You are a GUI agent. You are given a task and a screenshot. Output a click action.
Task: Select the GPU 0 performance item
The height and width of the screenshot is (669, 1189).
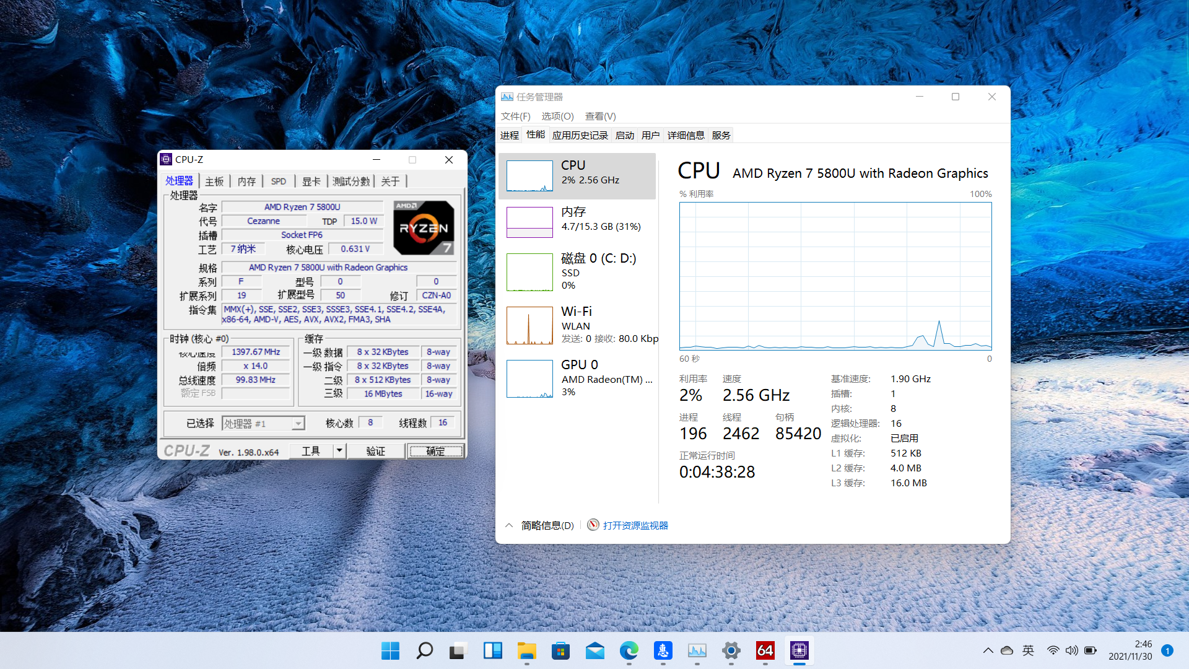click(577, 378)
